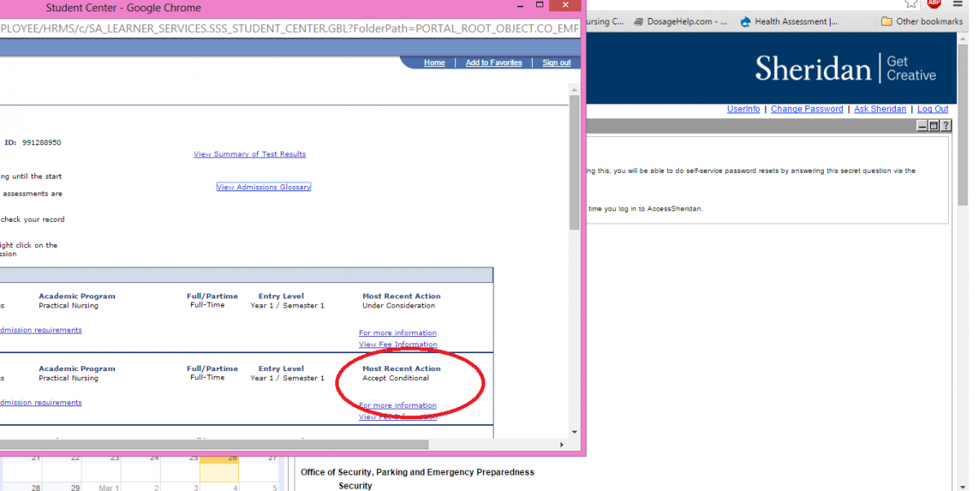Click the UserInfo link

743,109
